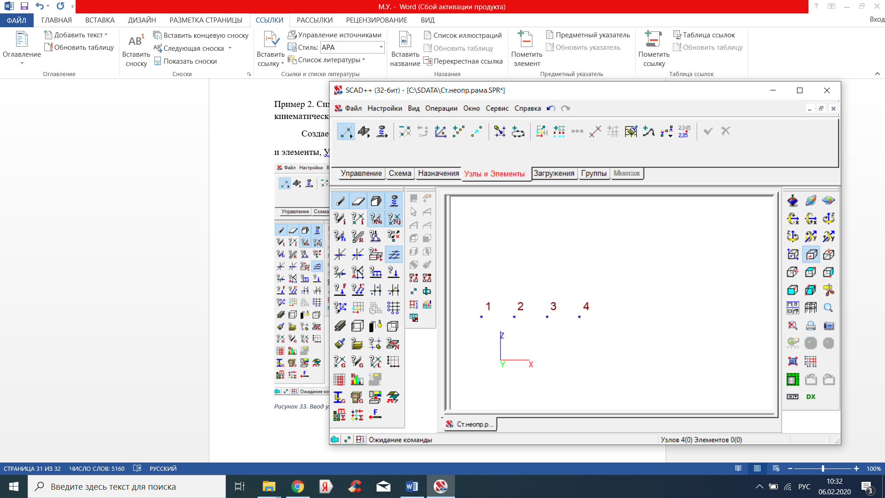Select the element input tool with plate icon

(364, 131)
